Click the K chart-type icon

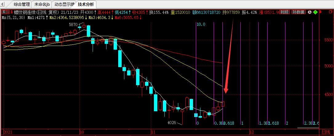coord(4,12)
